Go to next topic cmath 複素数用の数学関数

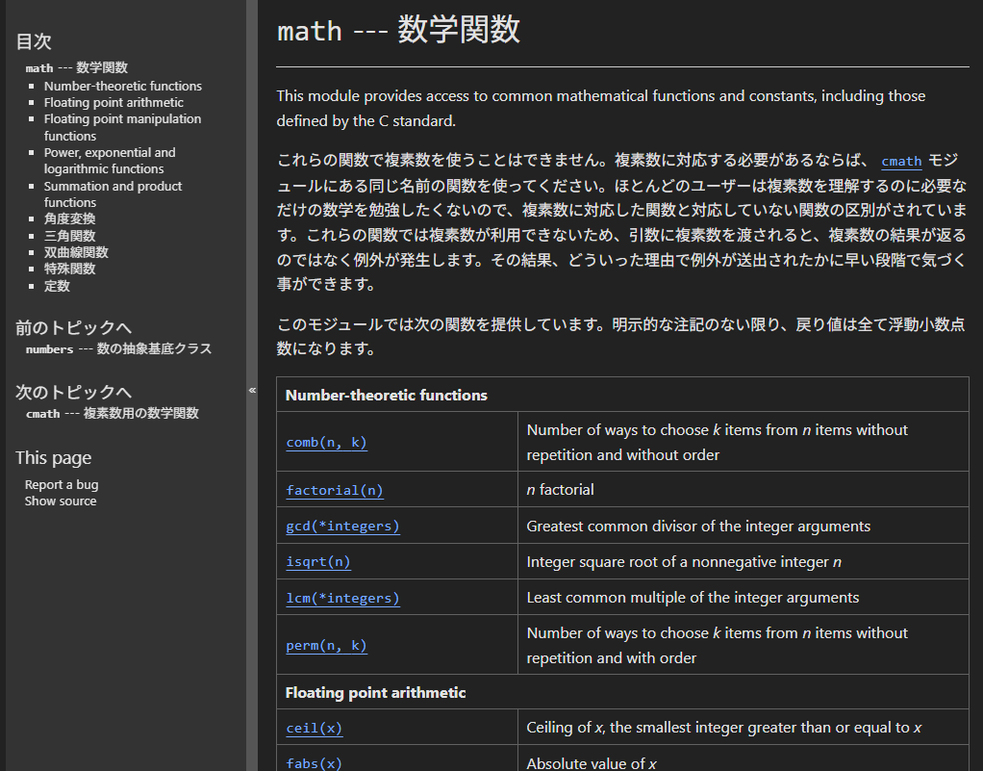pyautogui.click(x=112, y=413)
